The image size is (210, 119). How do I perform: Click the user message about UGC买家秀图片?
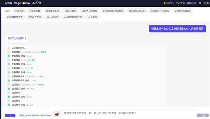point(177,29)
